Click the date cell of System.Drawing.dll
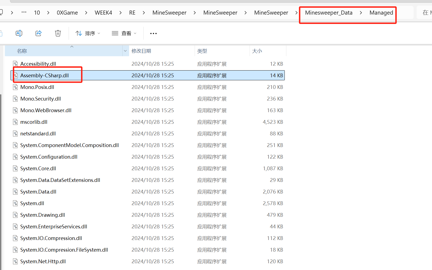 [x=153, y=215]
